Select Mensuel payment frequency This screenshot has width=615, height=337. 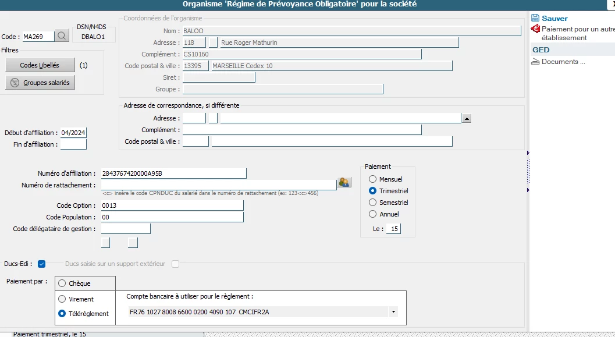(x=372, y=179)
